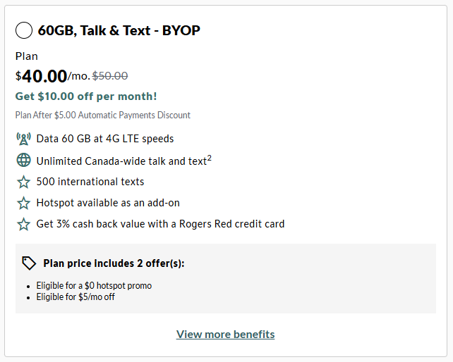Click the Hotspot available as an add-on text
Screen dimensions: 453x362
[108, 203]
